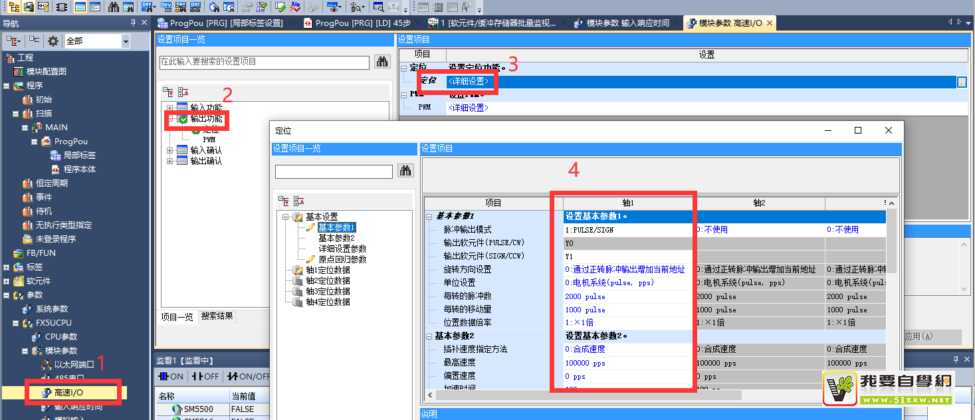
Task: Click the find binoculars icon in the top toolbar
Action: [114, 7]
